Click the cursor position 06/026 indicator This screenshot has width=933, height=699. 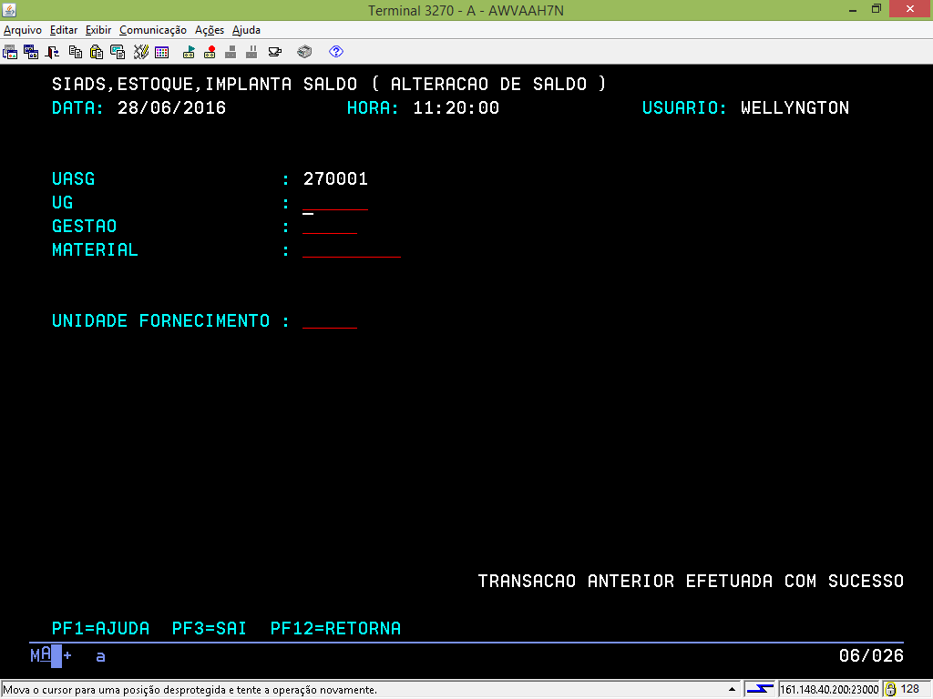pos(871,655)
